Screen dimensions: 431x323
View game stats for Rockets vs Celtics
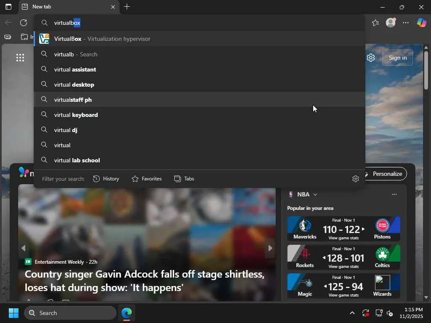(343, 267)
